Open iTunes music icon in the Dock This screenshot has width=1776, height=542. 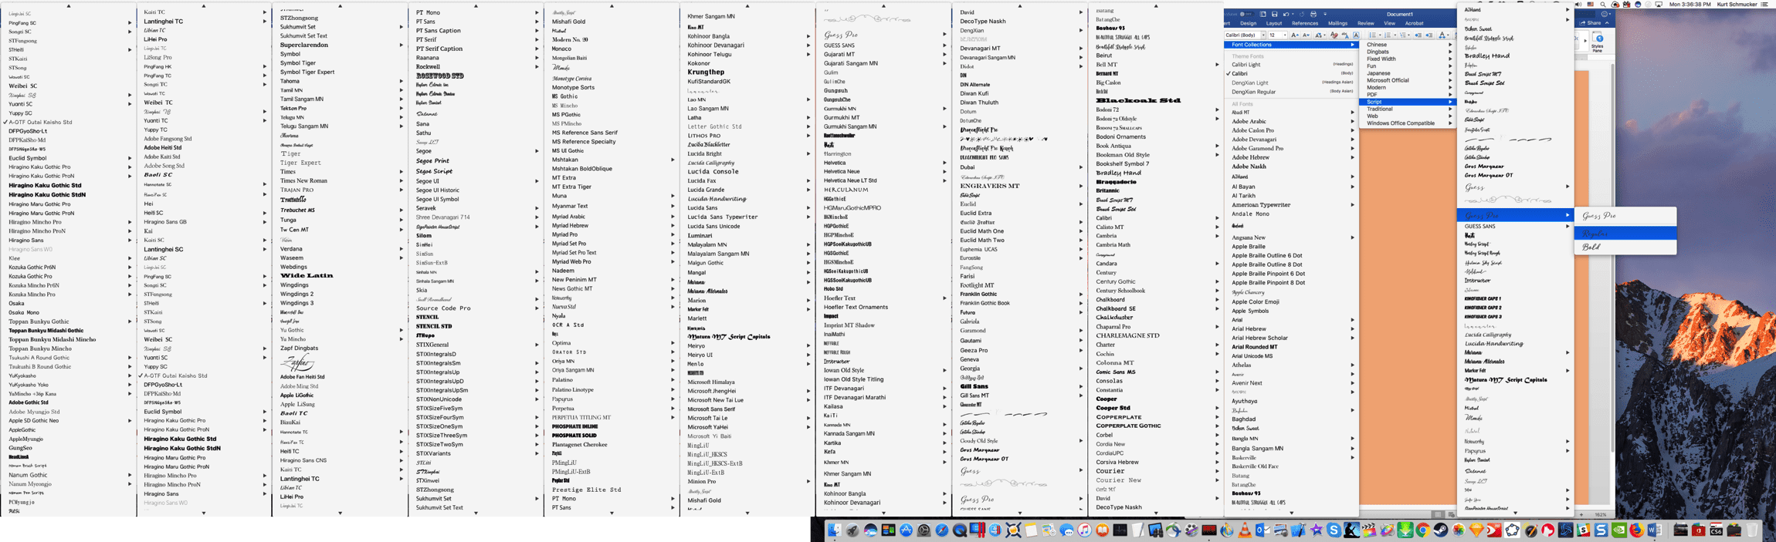[1084, 530]
